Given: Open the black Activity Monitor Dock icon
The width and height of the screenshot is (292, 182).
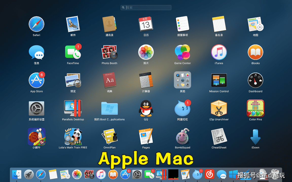Looking at the screenshot, I should click(x=173, y=174).
